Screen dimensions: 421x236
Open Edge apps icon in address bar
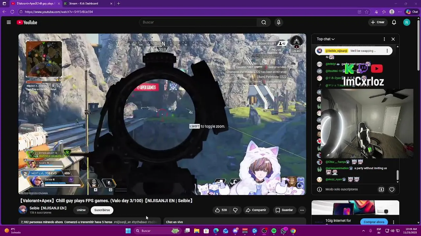tap(359, 12)
